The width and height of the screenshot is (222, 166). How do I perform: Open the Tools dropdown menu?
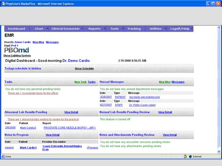pos(114,29)
